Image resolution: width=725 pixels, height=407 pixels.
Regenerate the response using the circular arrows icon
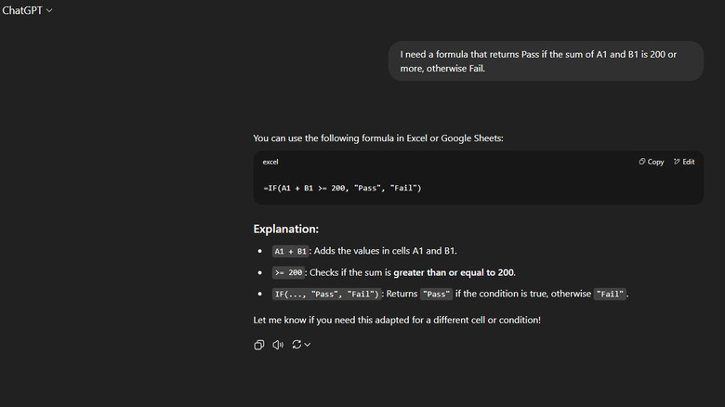[x=297, y=345]
